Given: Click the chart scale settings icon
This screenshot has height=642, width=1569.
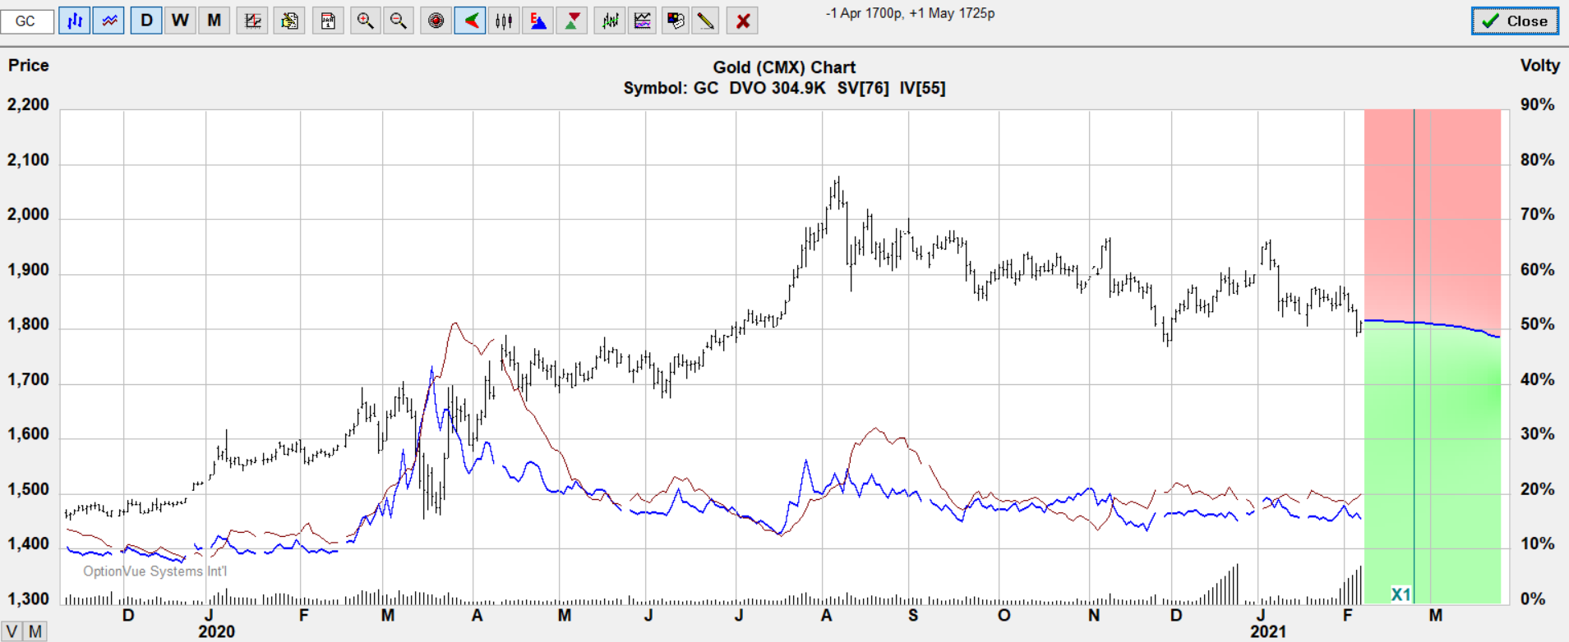Looking at the screenshot, I should [x=252, y=21].
